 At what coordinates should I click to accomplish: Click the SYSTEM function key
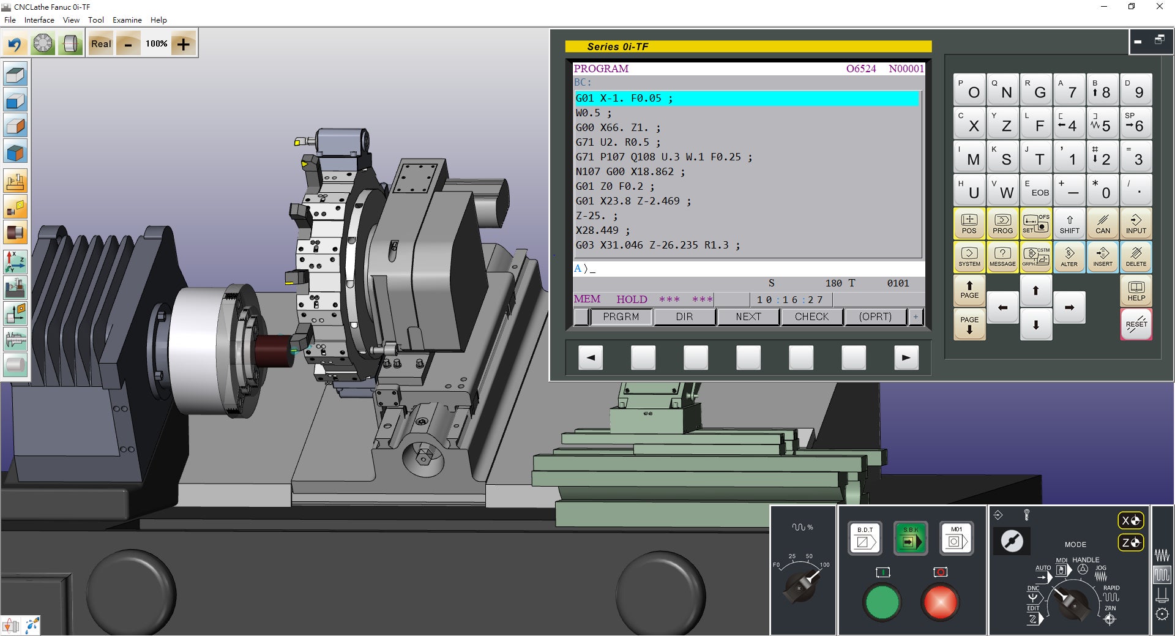[x=969, y=256]
